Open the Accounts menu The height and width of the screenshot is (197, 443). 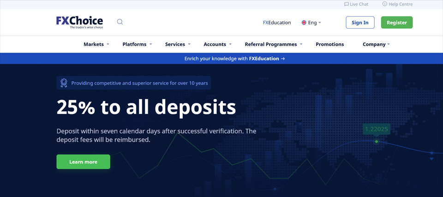click(215, 44)
